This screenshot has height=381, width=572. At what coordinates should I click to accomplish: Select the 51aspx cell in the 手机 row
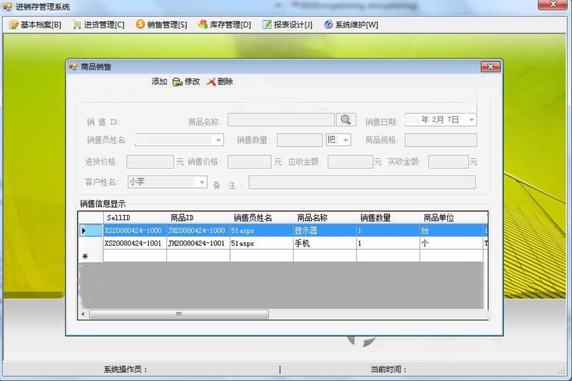tap(262, 243)
